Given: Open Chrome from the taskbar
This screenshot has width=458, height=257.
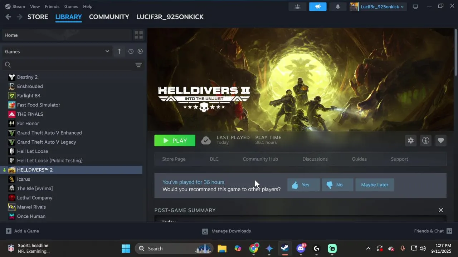Looking at the screenshot, I should 254,248.
